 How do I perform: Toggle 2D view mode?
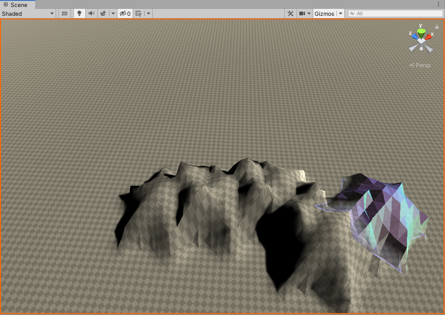(x=64, y=13)
